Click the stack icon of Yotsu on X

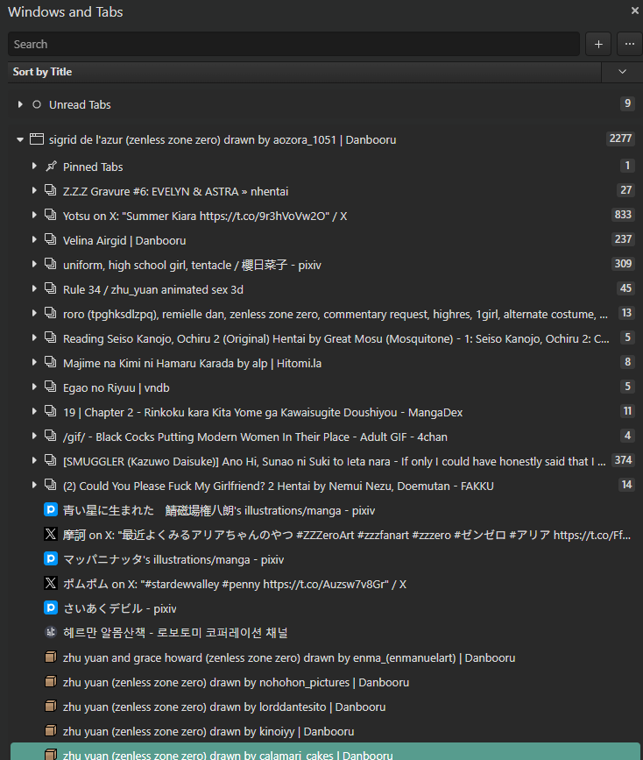(x=51, y=214)
